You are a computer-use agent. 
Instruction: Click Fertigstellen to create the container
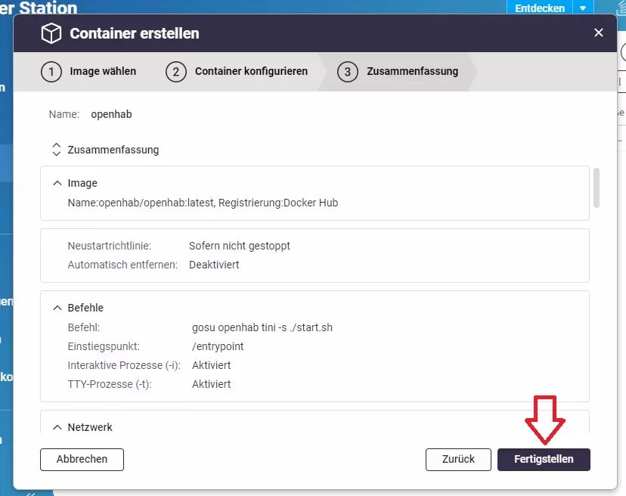click(544, 459)
